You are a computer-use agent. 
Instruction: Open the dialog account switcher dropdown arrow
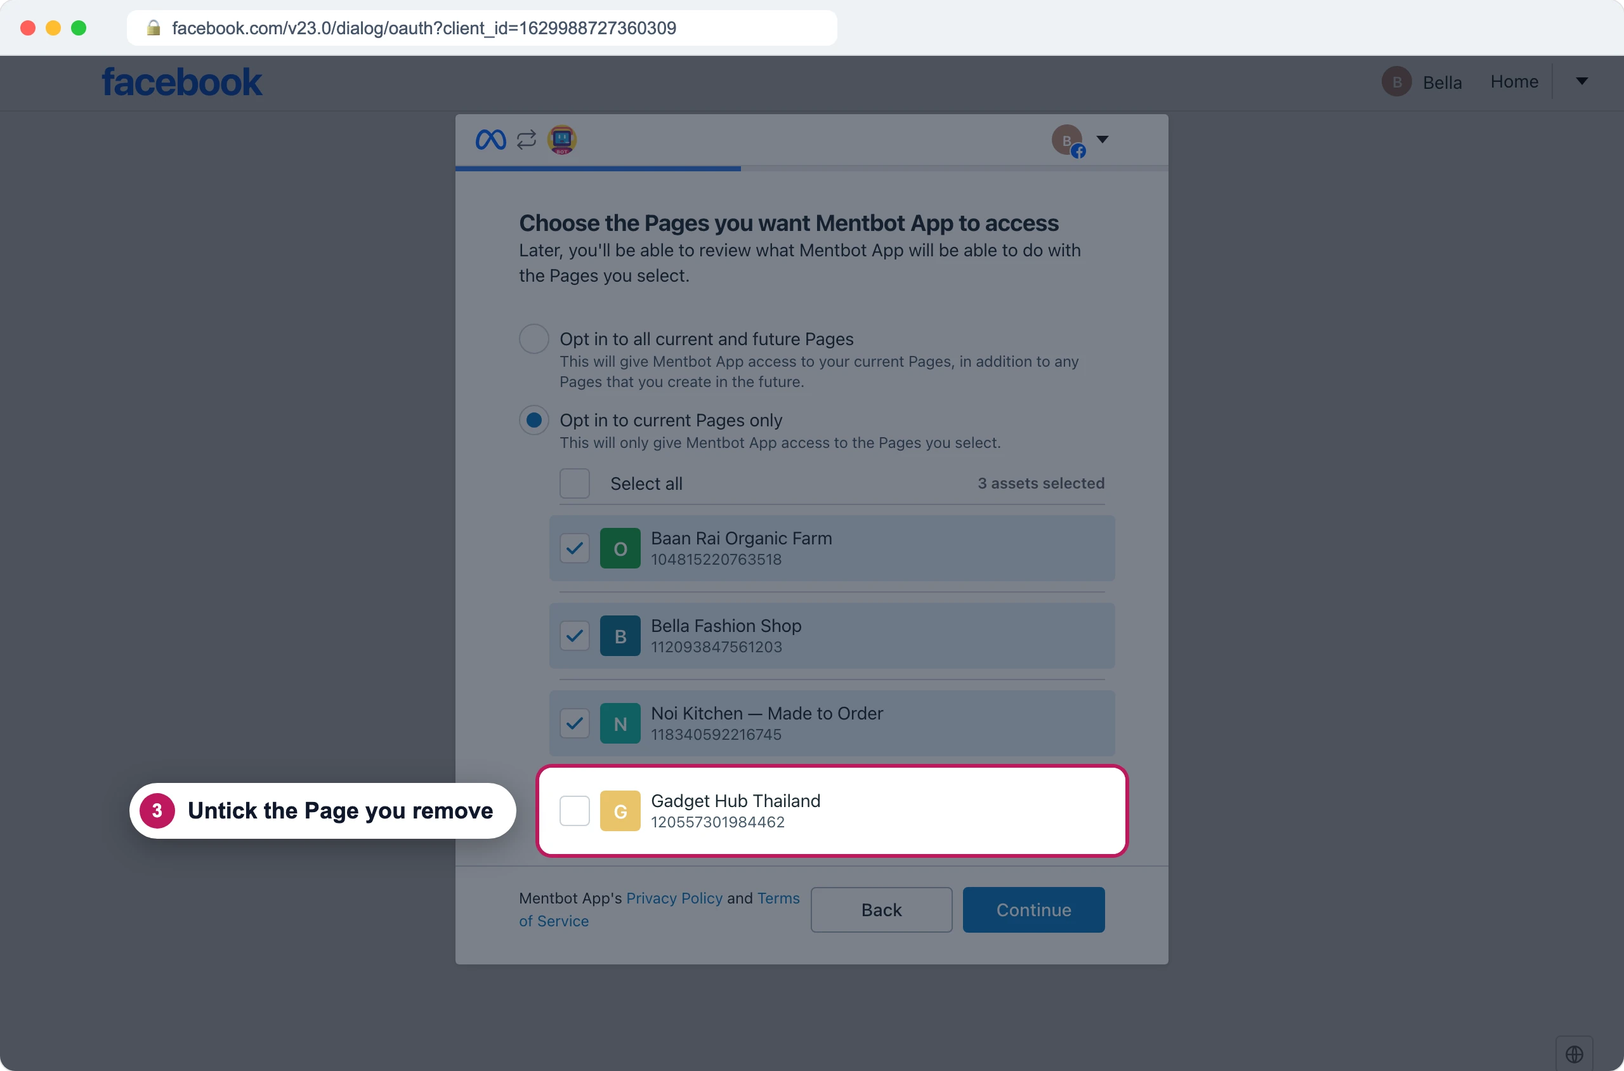1103,140
